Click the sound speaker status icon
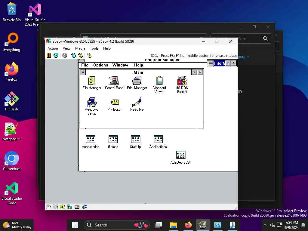The width and height of the screenshot is (308, 231). 84,207
